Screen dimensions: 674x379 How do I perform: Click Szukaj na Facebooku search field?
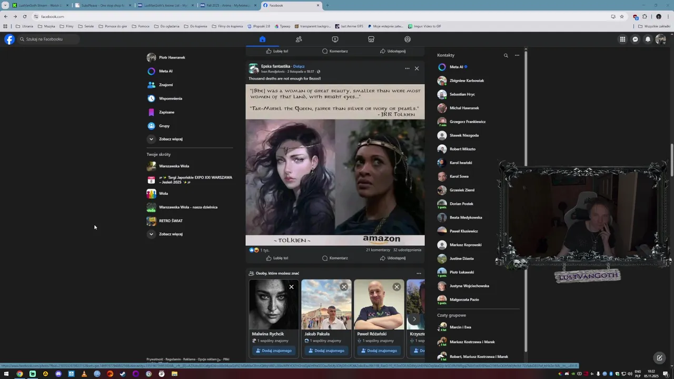(48, 39)
